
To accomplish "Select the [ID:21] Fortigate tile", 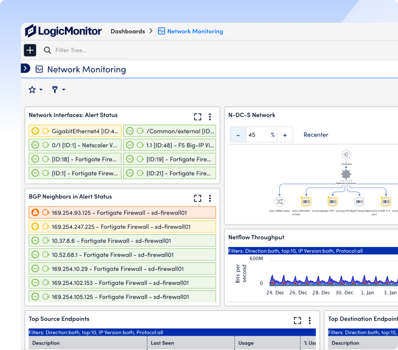I will [169, 173].
